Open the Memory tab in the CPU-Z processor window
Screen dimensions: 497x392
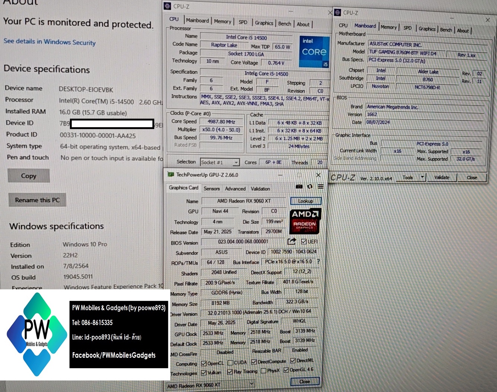[223, 22]
